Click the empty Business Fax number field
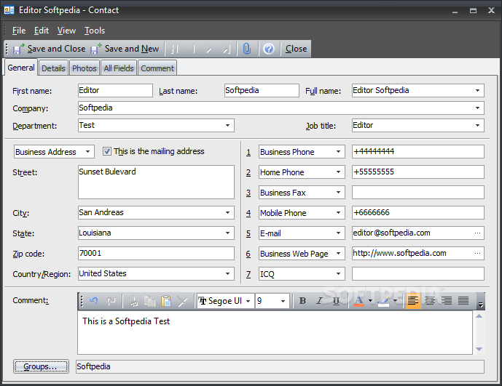The image size is (502, 386). coord(417,193)
